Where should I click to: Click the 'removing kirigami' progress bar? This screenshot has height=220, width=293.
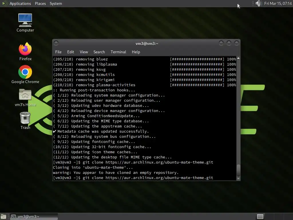tap(197, 80)
